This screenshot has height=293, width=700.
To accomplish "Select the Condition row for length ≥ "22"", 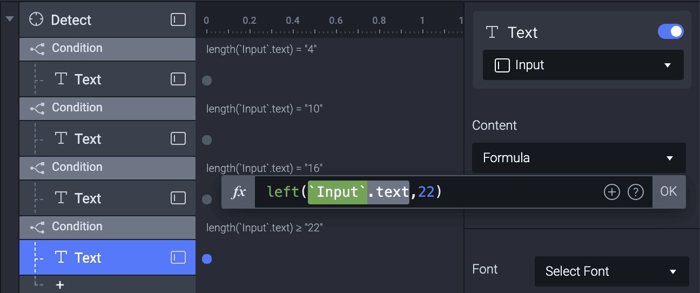I will (x=107, y=228).
